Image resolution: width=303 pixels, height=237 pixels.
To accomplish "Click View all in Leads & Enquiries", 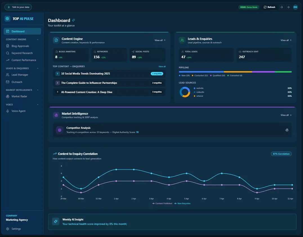I will 284,40.
